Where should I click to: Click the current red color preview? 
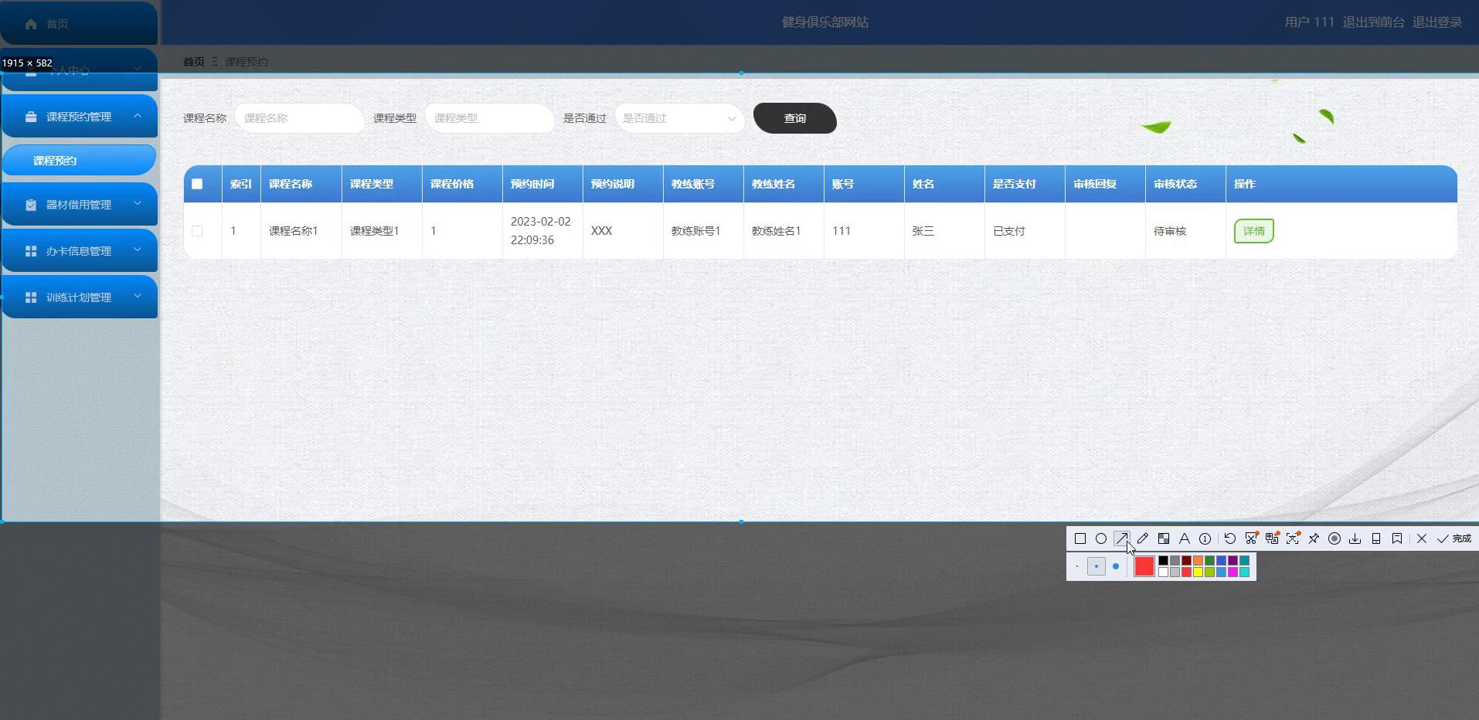tap(1144, 566)
